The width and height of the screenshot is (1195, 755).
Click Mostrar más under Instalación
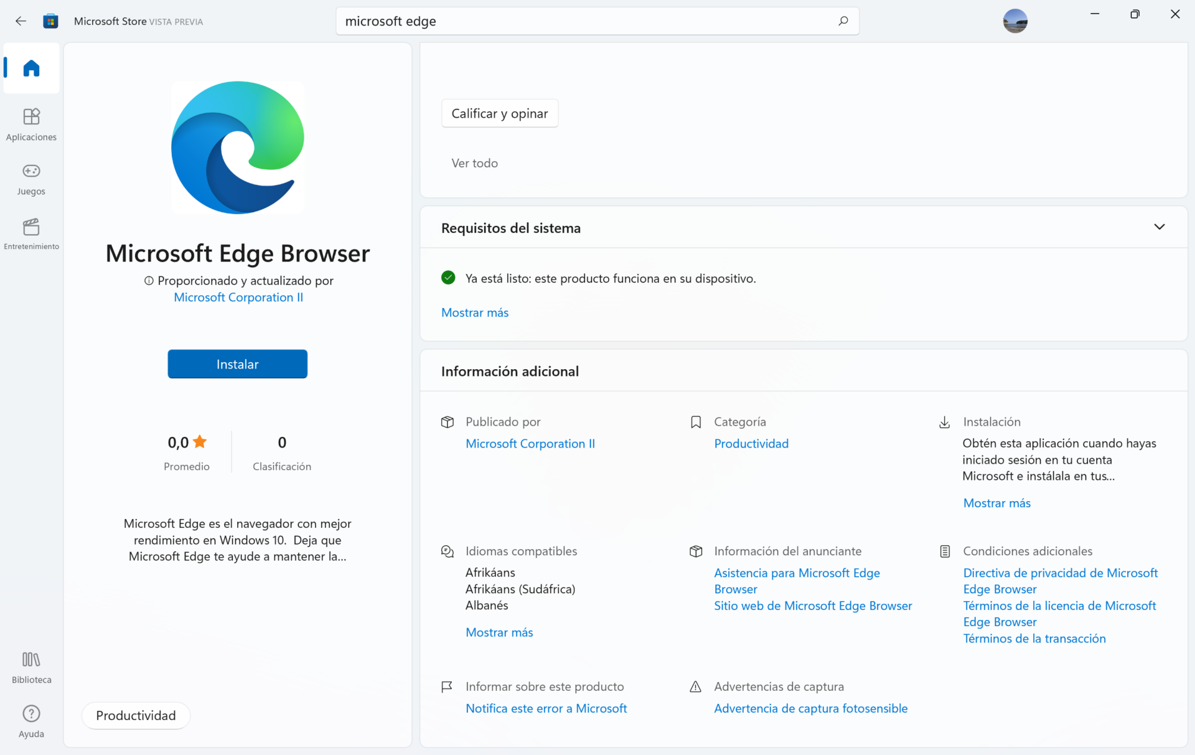point(996,503)
